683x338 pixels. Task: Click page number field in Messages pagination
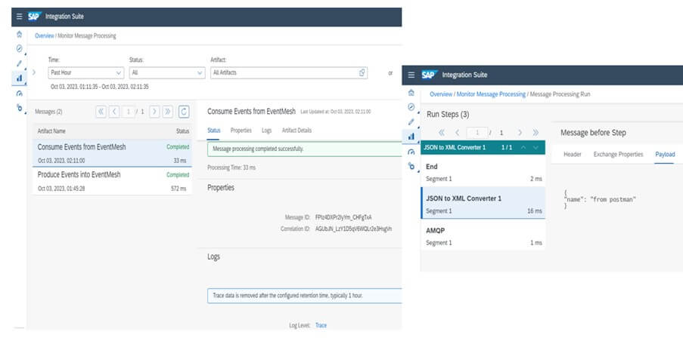pyautogui.click(x=128, y=112)
